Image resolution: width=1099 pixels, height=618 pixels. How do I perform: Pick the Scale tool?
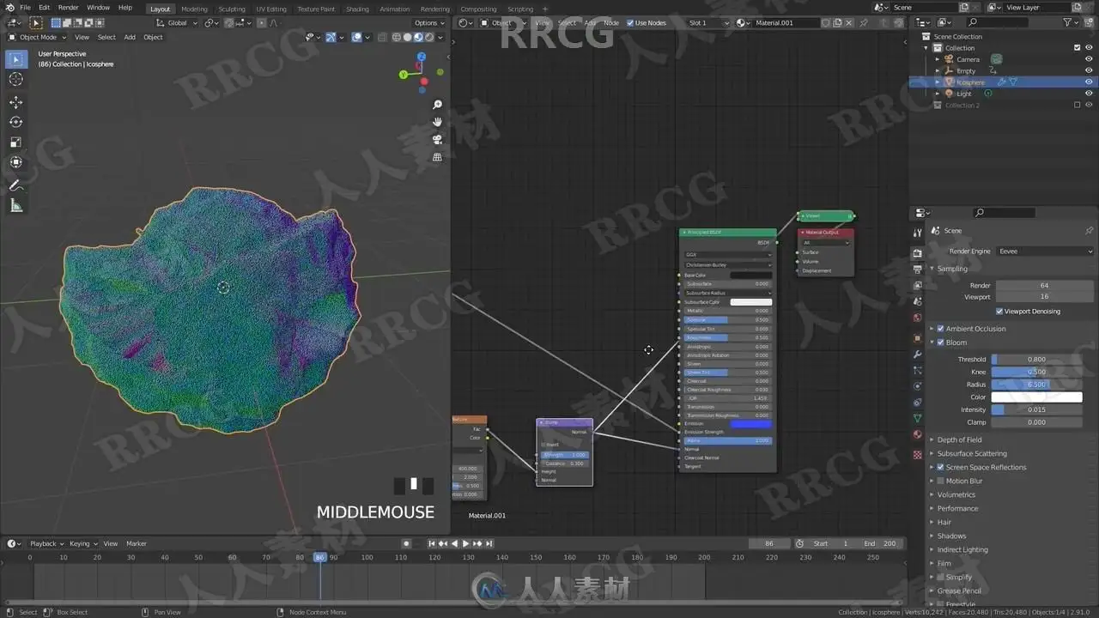tap(15, 142)
